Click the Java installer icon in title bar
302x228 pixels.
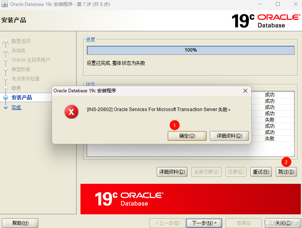(x=5, y=4)
